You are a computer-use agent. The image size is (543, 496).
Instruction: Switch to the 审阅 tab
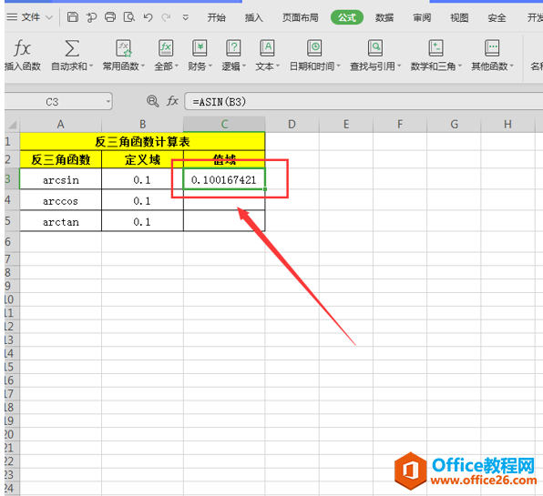pos(422,17)
